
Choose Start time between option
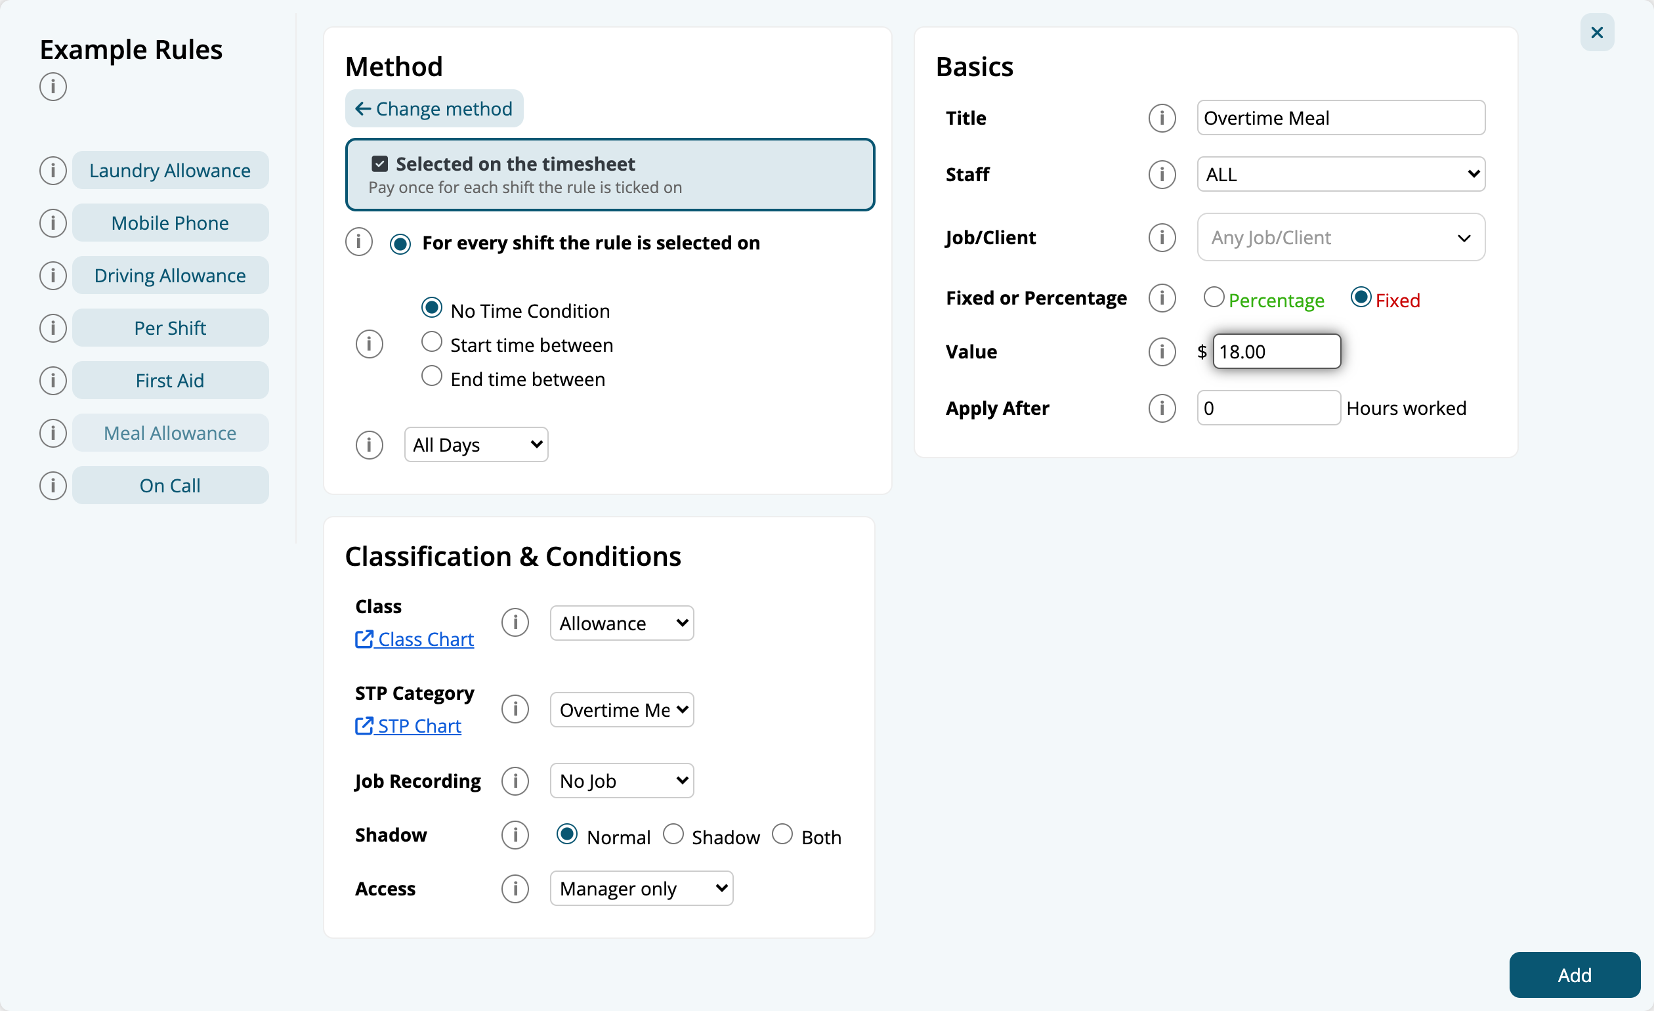[432, 341]
